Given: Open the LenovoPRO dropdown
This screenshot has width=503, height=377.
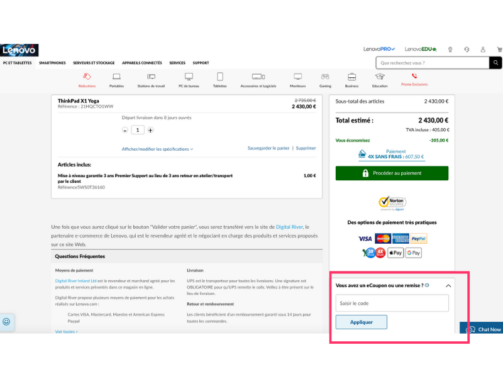Looking at the screenshot, I should click(x=379, y=49).
